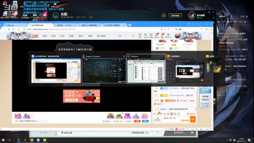
Task: Open a new browser tab
Action: 130,25
